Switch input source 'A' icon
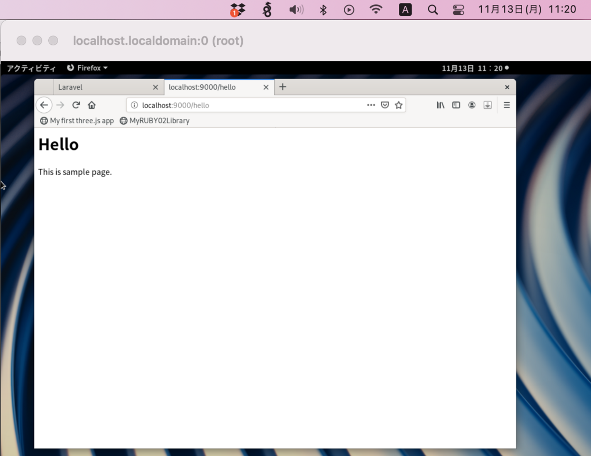This screenshot has width=591, height=456. point(405,9)
